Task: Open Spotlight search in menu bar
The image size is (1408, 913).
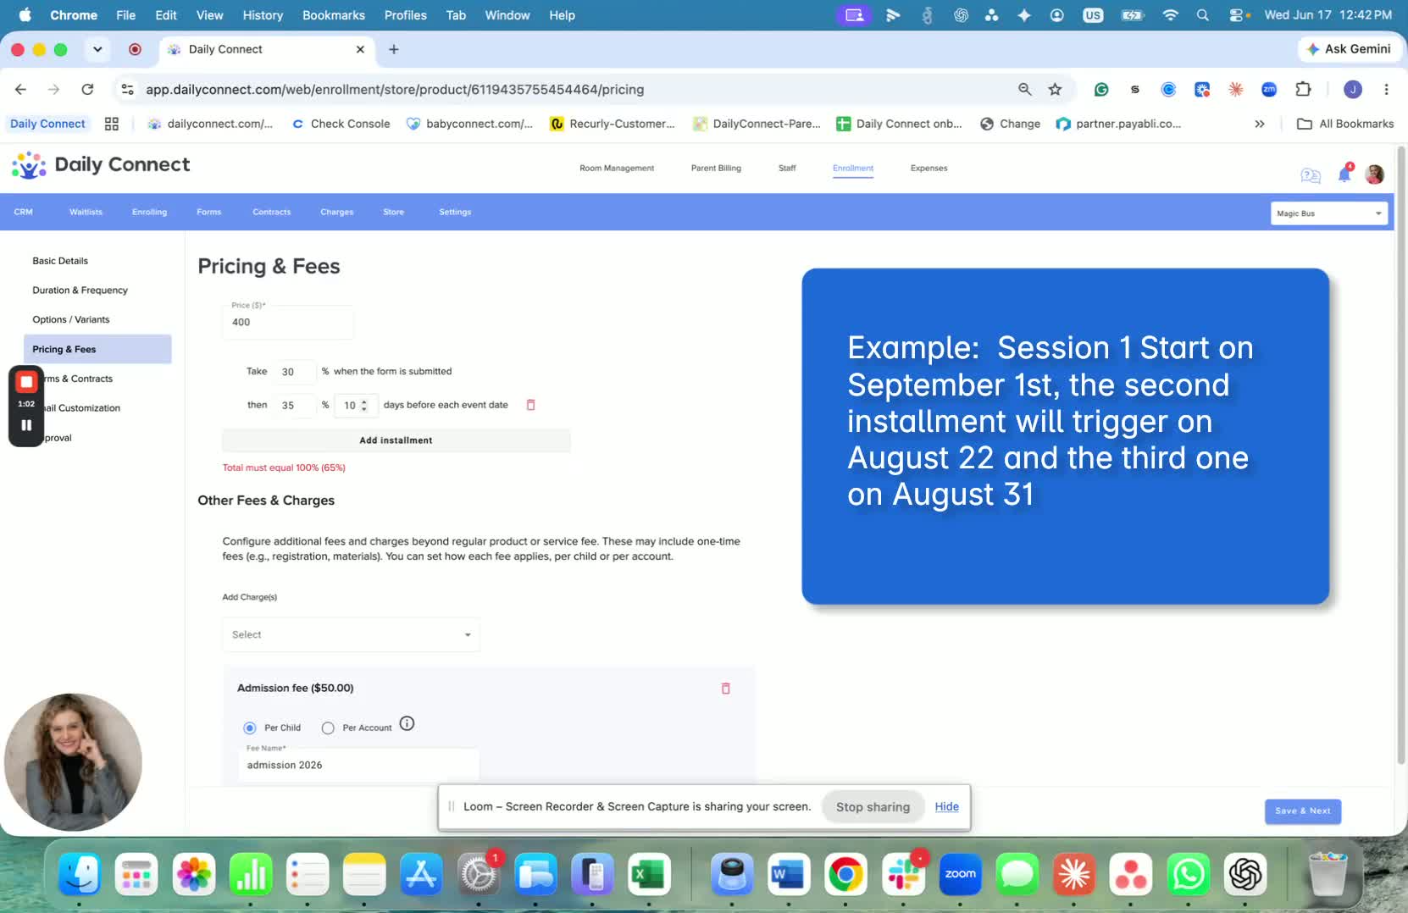Action: tap(1202, 15)
